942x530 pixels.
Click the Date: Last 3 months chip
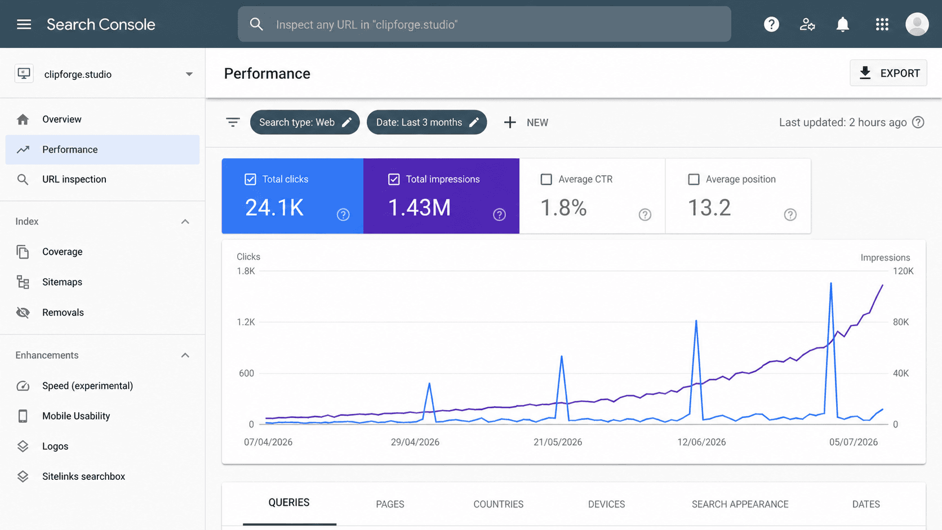click(426, 122)
